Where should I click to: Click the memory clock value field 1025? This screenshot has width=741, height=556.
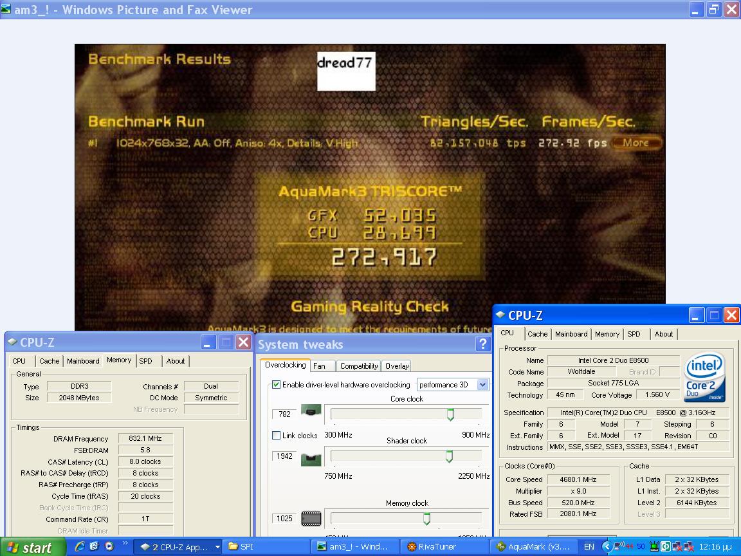(284, 519)
